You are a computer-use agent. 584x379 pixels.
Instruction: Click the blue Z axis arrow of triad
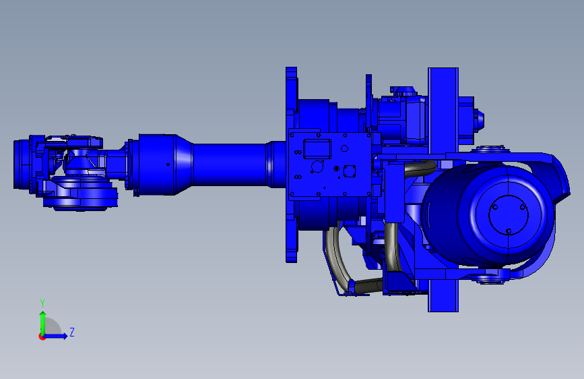click(55, 336)
